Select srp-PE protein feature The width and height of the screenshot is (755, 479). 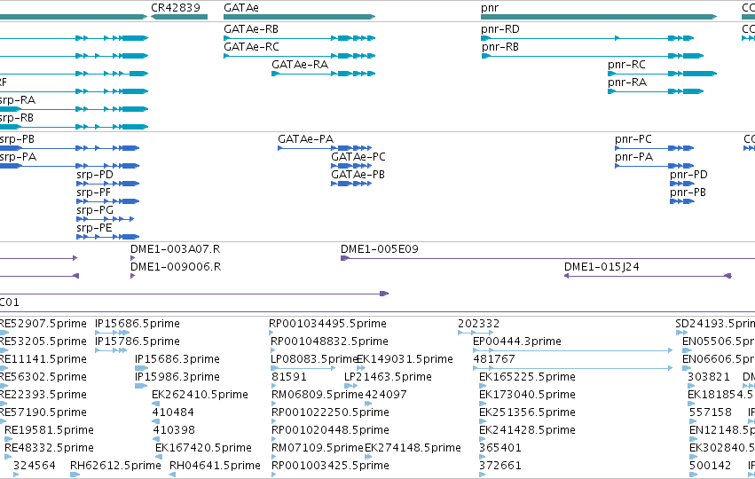(x=108, y=237)
